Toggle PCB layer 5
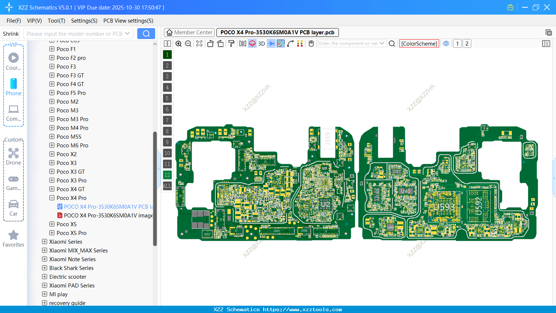556x313 pixels. tap(167, 98)
